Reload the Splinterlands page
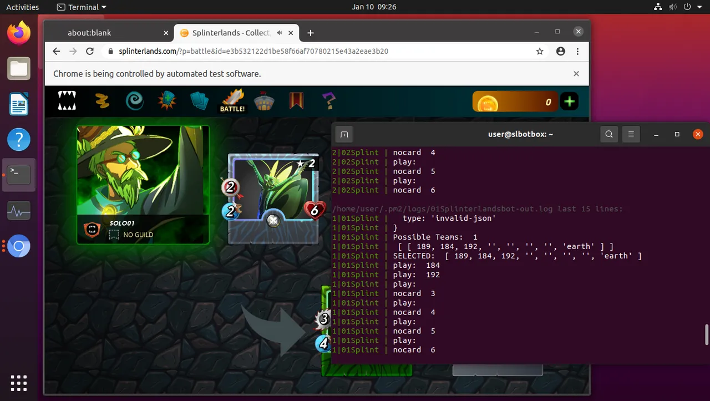This screenshot has width=710, height=401. pyautogui.click(x=90, y=51)
